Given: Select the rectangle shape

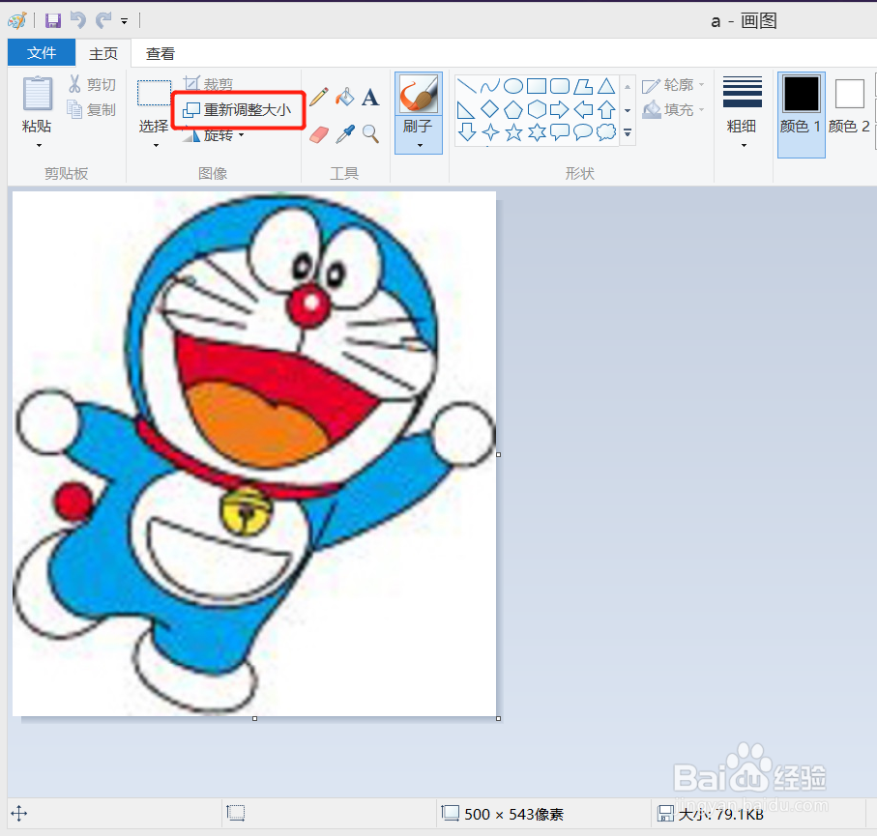Looking at the screenshot, I should pos(537,86).
